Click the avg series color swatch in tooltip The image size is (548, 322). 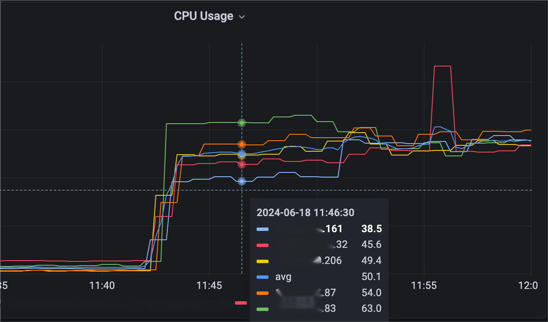(x=263, y=277)
